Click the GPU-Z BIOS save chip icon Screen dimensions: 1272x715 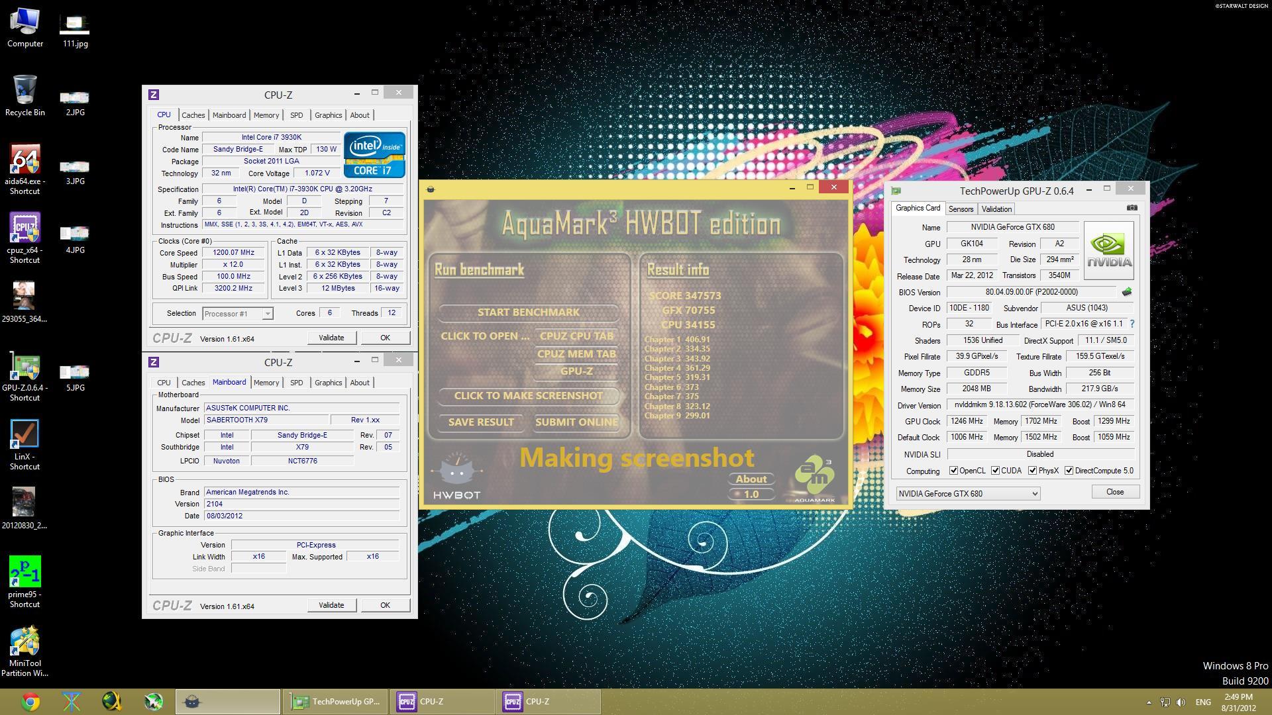(x=1126, y=292)
